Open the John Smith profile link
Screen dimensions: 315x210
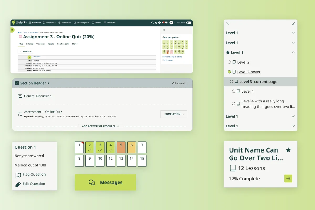(x=37, y=57)
